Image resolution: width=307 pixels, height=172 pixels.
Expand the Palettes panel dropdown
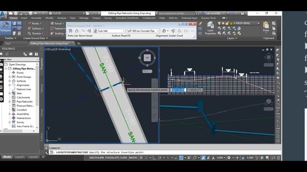[11, 38]
